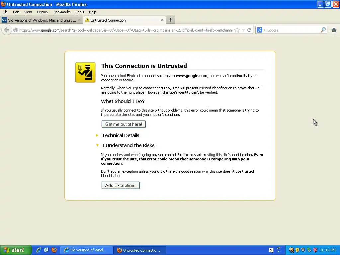The image size is (340, 255).
Task: Click the red security alert shield tray icon
Action: point(315,250)
